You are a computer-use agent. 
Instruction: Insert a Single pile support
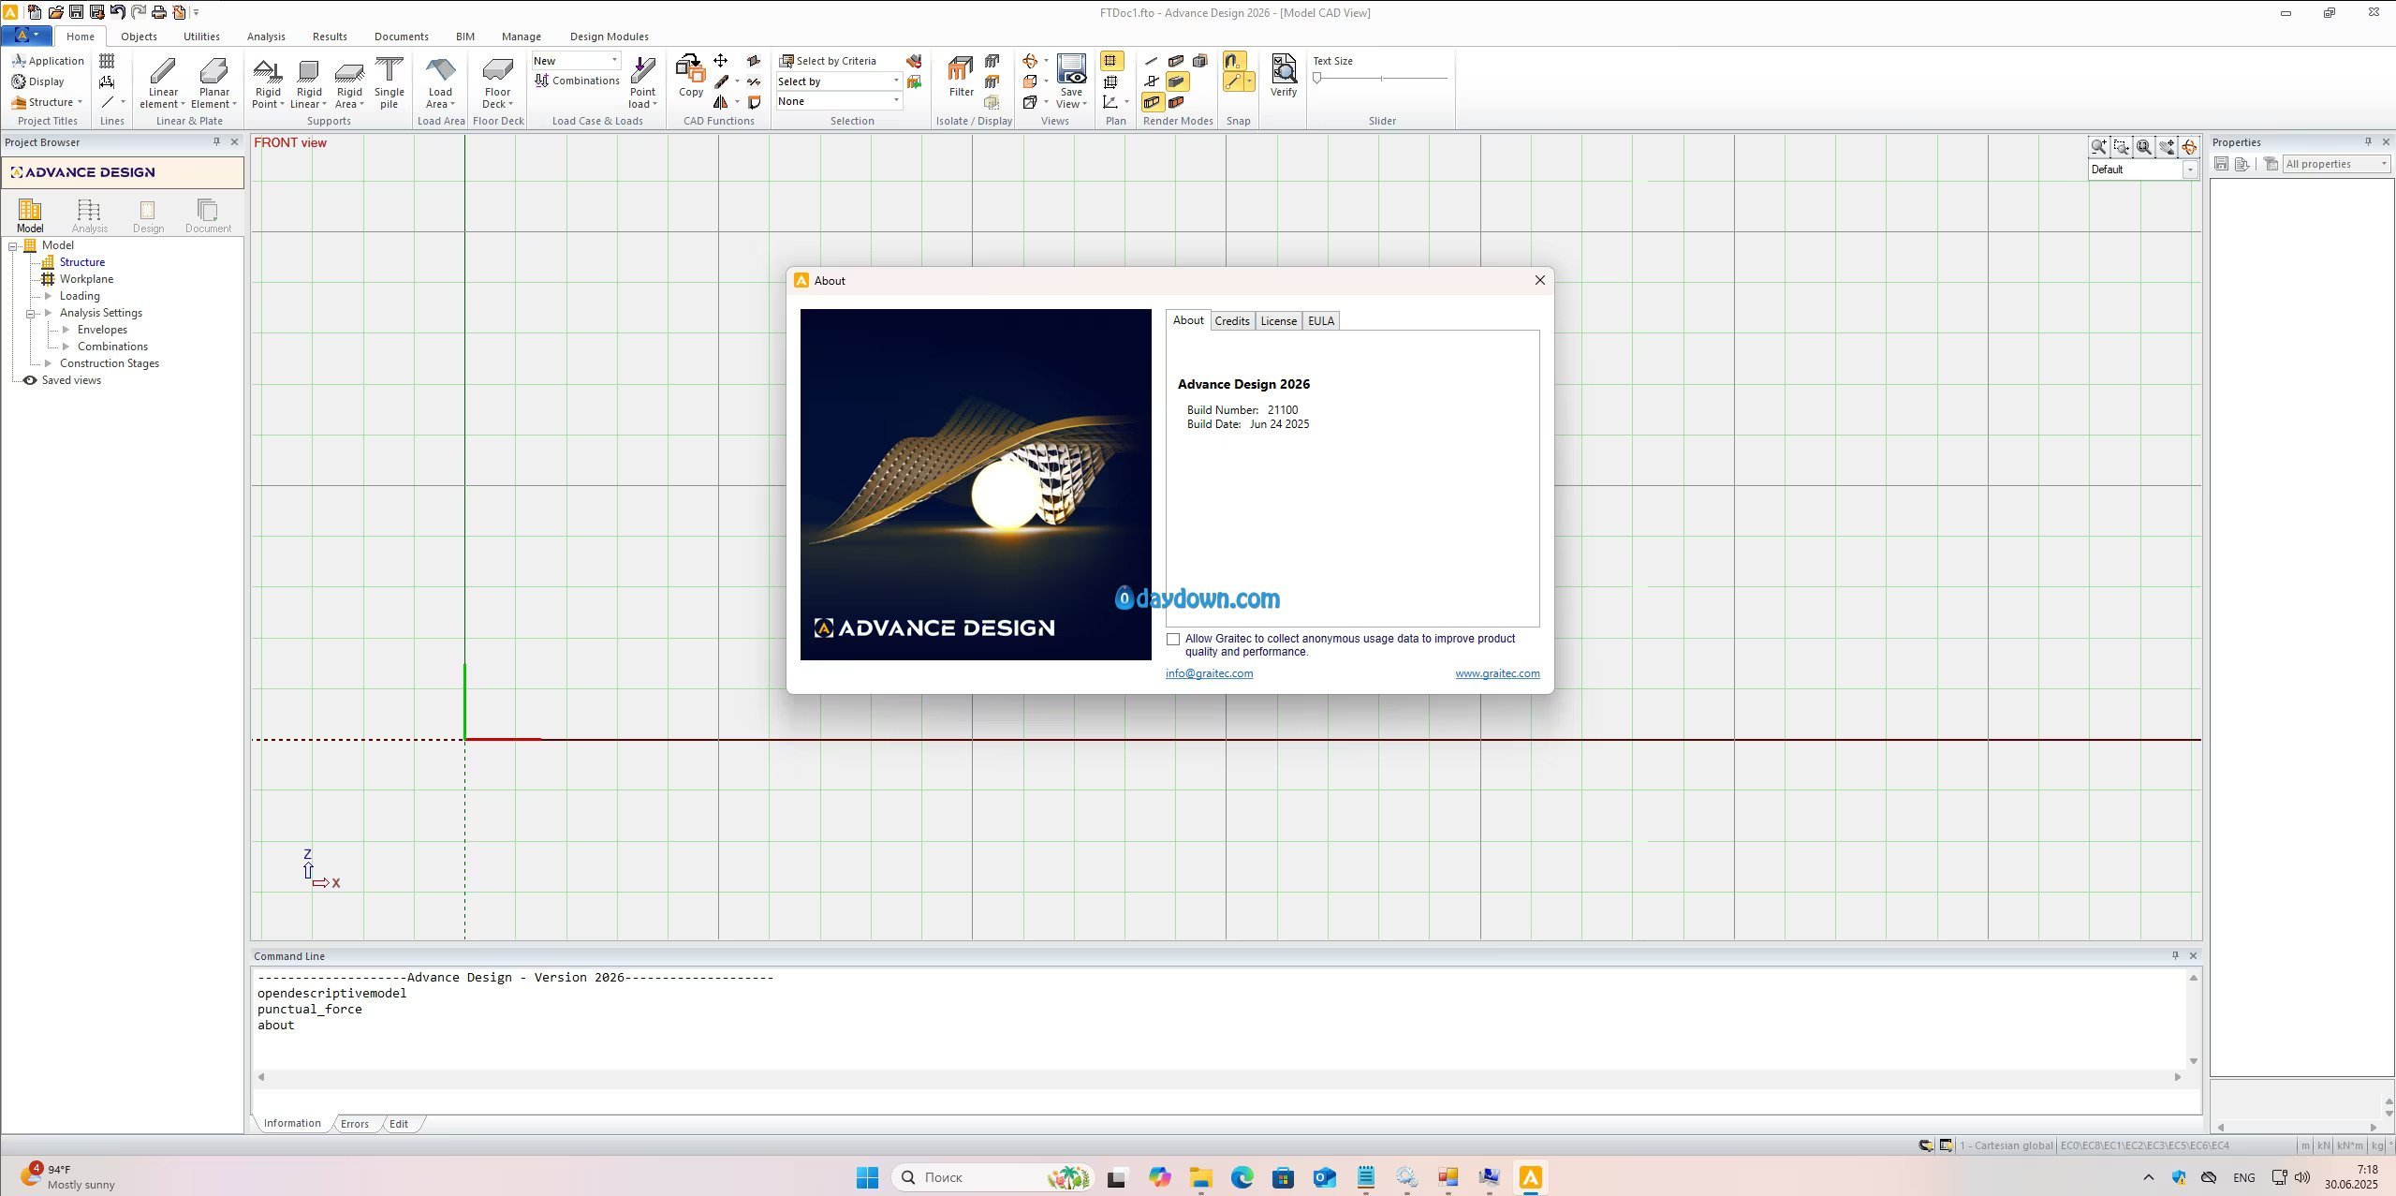390,82
